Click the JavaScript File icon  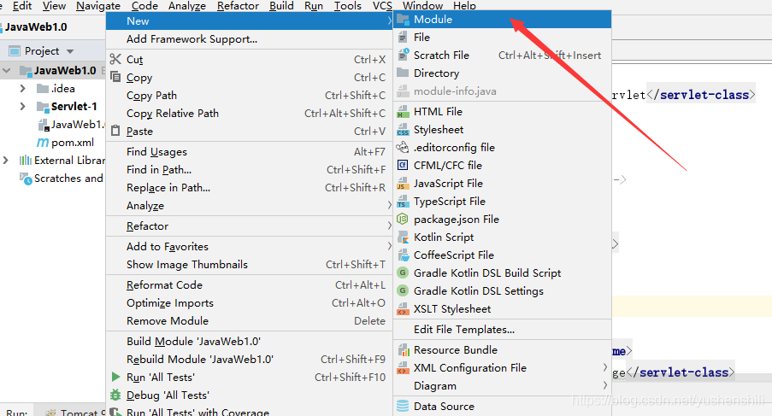403,184
